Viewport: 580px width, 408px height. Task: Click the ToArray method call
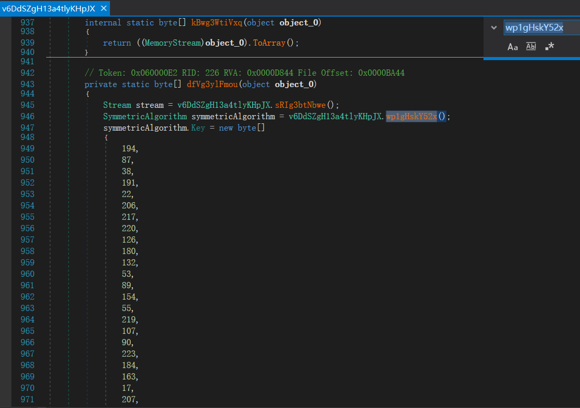(269, 43)
